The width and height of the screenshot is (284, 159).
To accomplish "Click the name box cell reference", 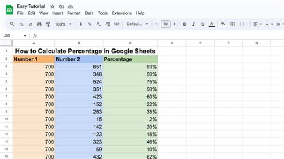I will pos(7,35).
